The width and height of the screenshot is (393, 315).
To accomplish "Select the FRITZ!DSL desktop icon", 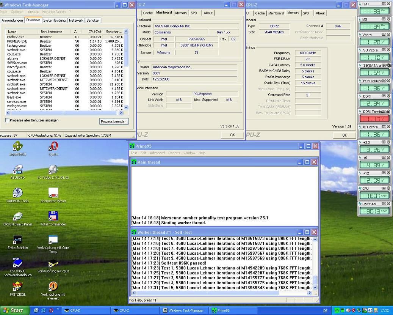I will pos(17,289).
